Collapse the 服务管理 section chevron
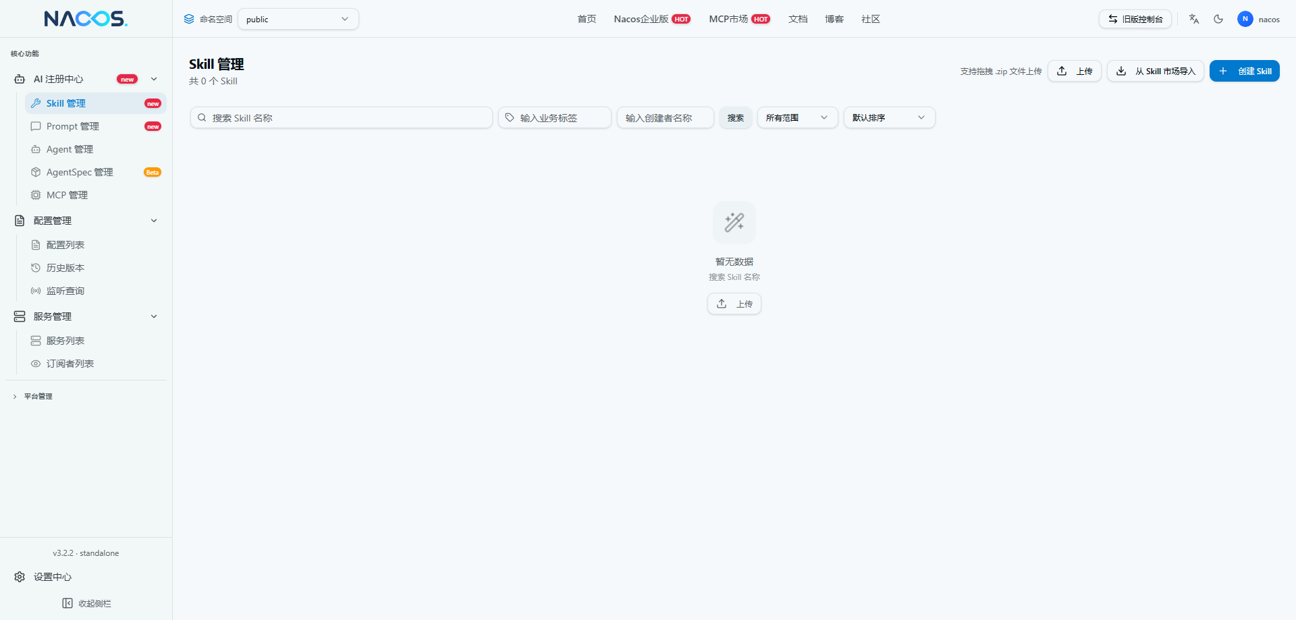 pyautogui.click(x=154, y=316)
